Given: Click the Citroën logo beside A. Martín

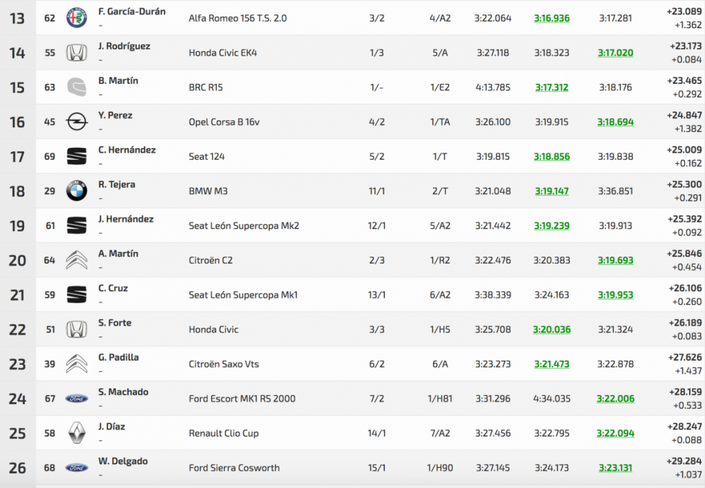Looking at the screenshot, I should 76,260.
